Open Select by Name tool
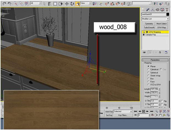The image size is (171, 130). (x=50, y=4)
